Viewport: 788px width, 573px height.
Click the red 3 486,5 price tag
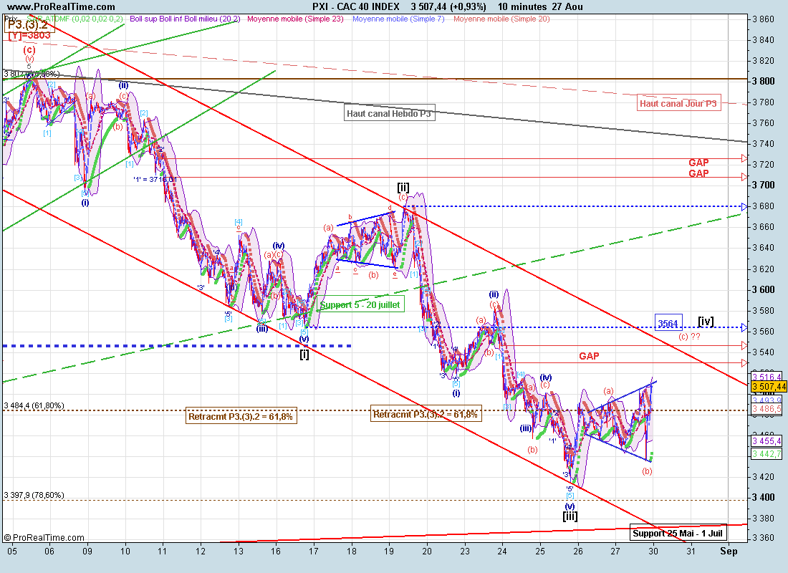[767, 408]
